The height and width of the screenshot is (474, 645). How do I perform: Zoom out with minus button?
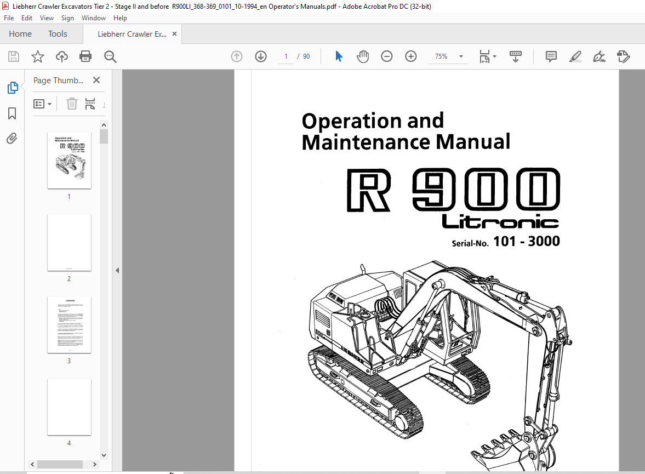point(387,56)
